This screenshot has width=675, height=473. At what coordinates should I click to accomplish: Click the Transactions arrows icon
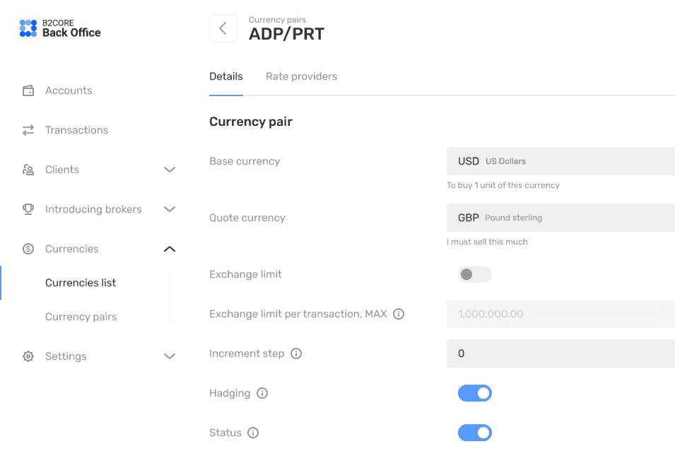tap(28, 130)
